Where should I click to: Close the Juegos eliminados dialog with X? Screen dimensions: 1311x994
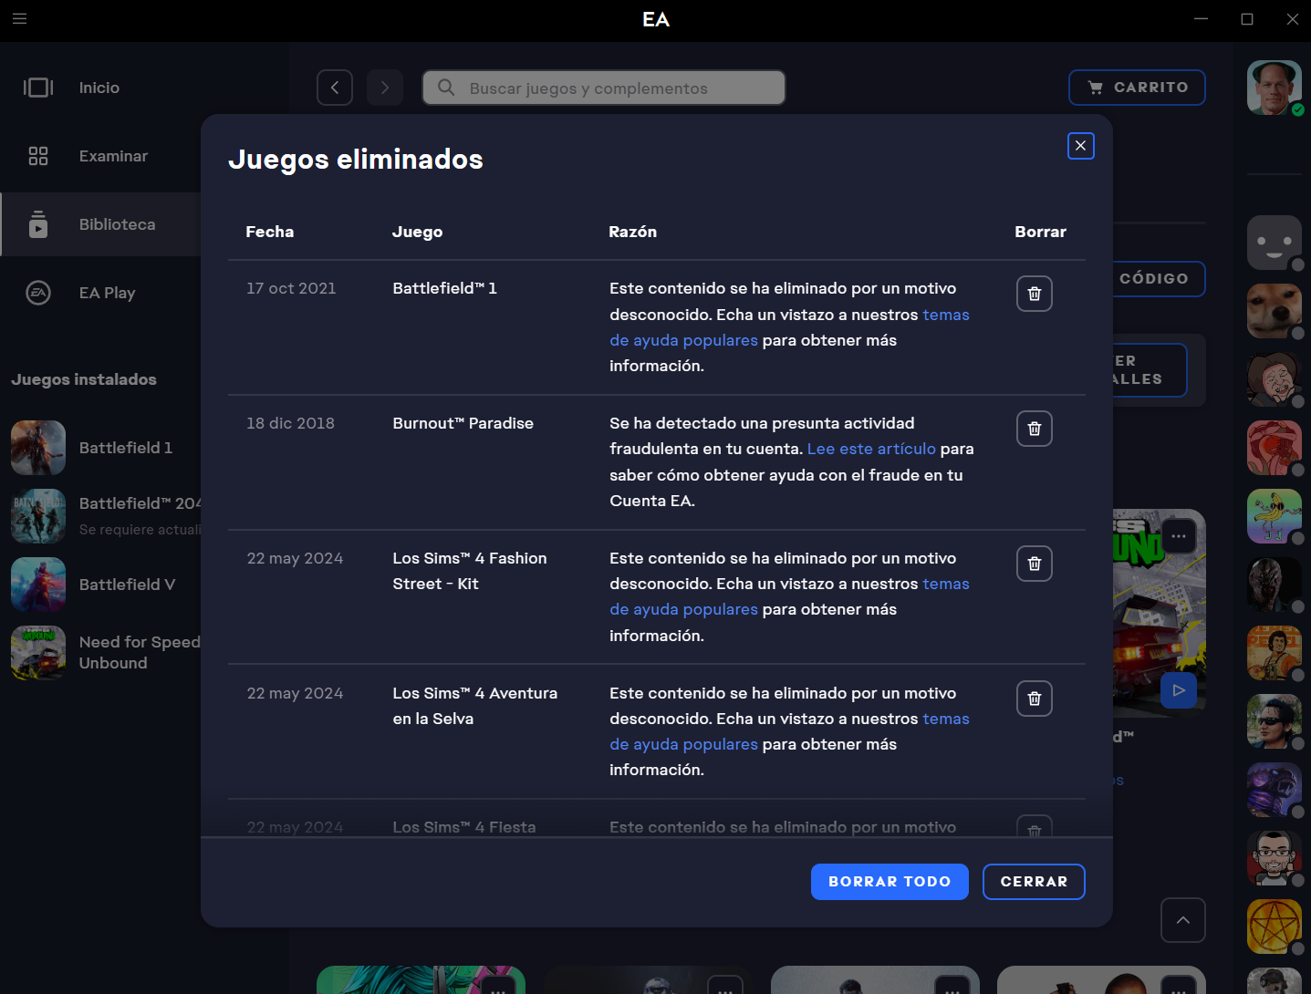pos(1080,146)
